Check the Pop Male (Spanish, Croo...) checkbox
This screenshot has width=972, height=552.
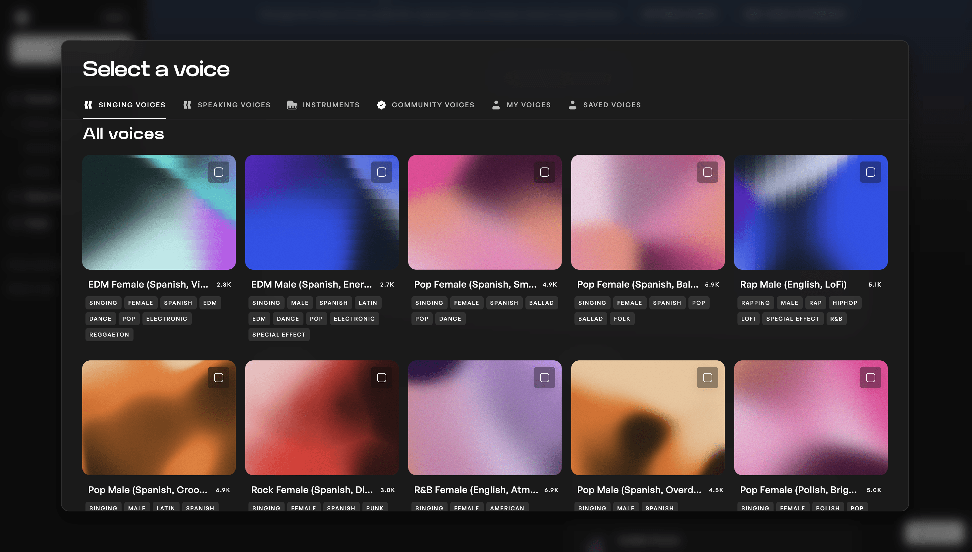click(219, 378)
